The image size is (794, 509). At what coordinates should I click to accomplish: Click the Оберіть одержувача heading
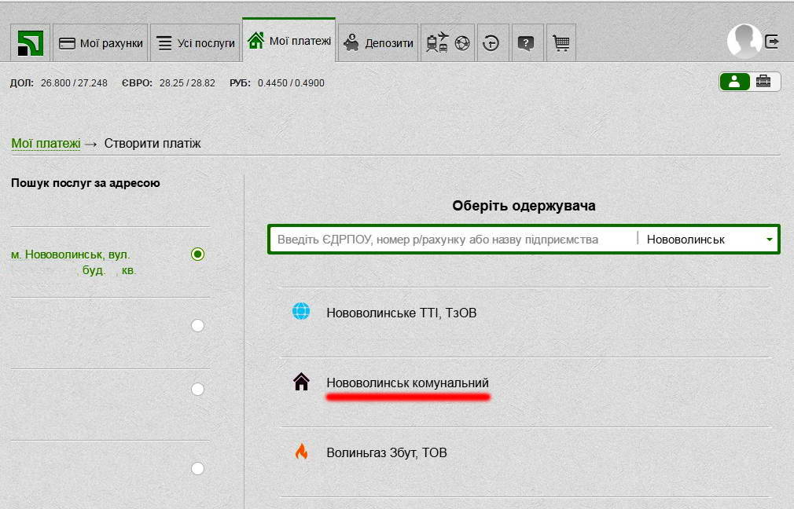click(524, 206)
